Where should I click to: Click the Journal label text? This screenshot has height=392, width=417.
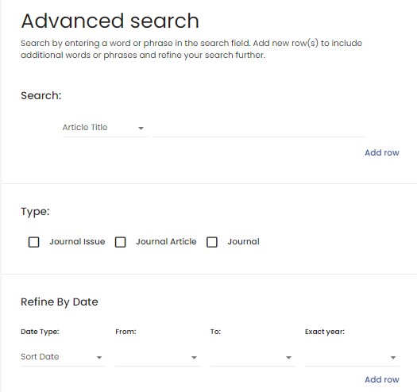(243, 241)
